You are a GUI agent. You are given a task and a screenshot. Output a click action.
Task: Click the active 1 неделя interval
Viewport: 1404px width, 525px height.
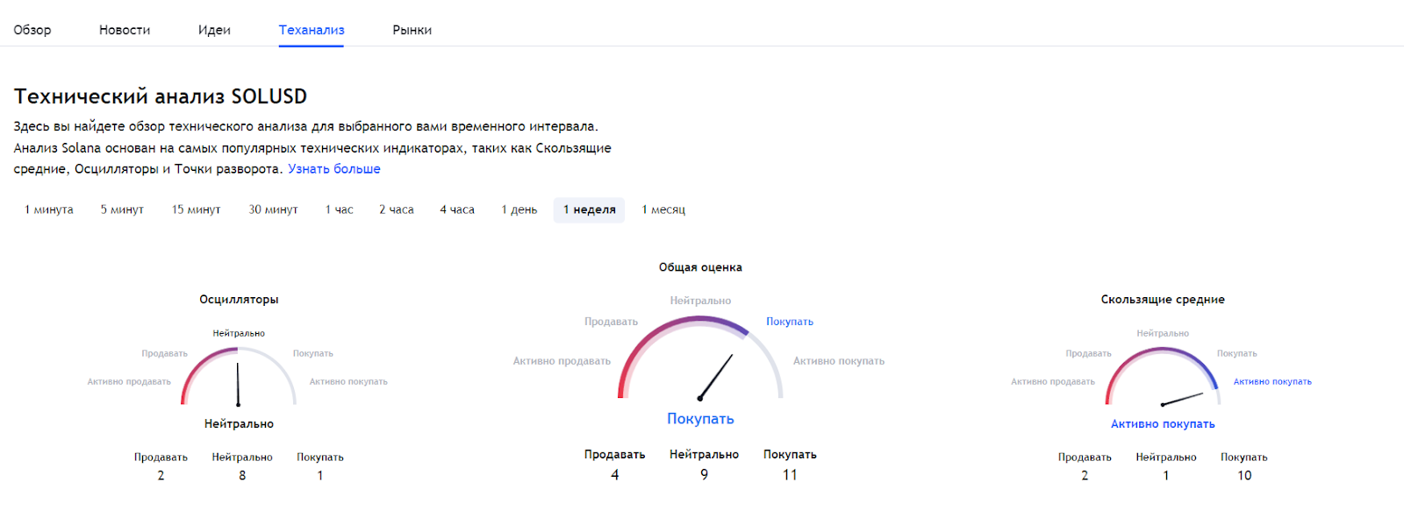click(x=589, y=210)
